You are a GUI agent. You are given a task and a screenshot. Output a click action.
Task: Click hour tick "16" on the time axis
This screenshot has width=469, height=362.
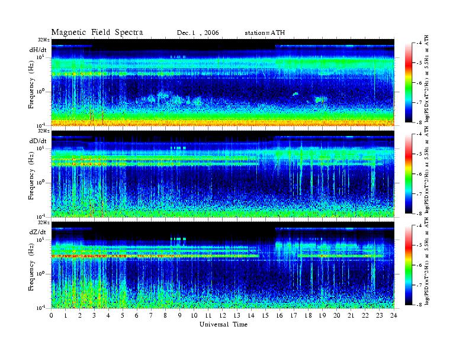(280, 315)
